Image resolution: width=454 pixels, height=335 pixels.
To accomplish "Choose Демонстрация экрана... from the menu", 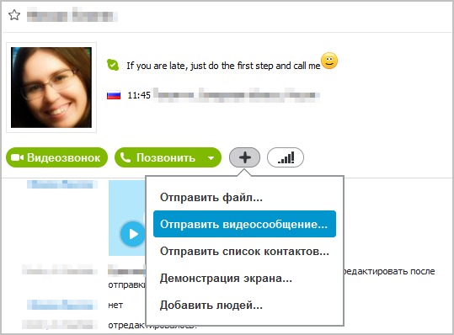I will point(226,278).
